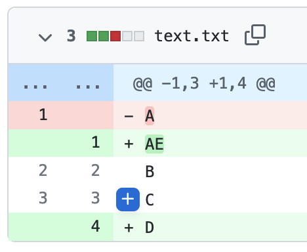Collapse the text.txt file diff chevron

[45, 37]
